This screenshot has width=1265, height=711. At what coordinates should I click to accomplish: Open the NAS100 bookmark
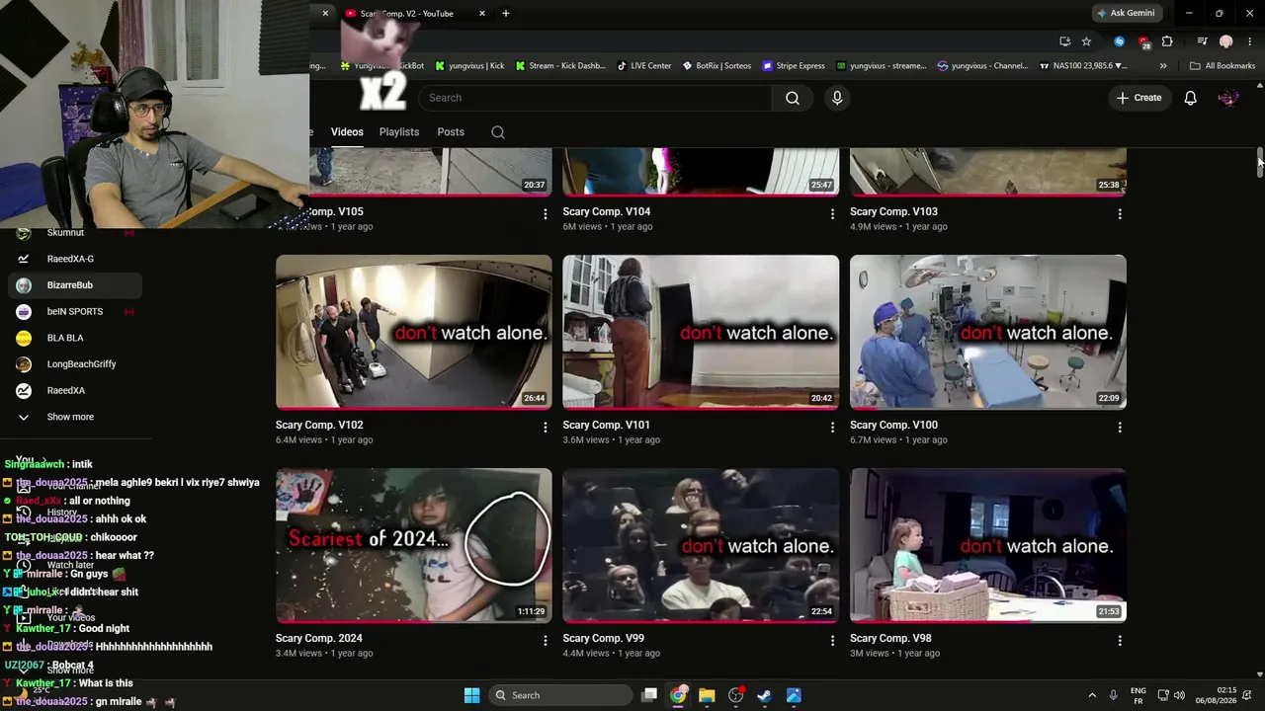(1083, 66)
